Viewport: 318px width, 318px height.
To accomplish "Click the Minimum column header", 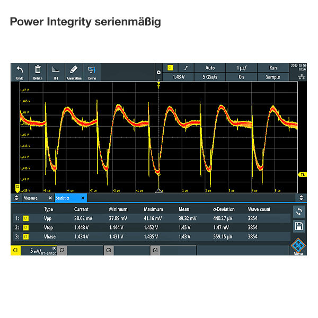I will [x=118, y=209].
